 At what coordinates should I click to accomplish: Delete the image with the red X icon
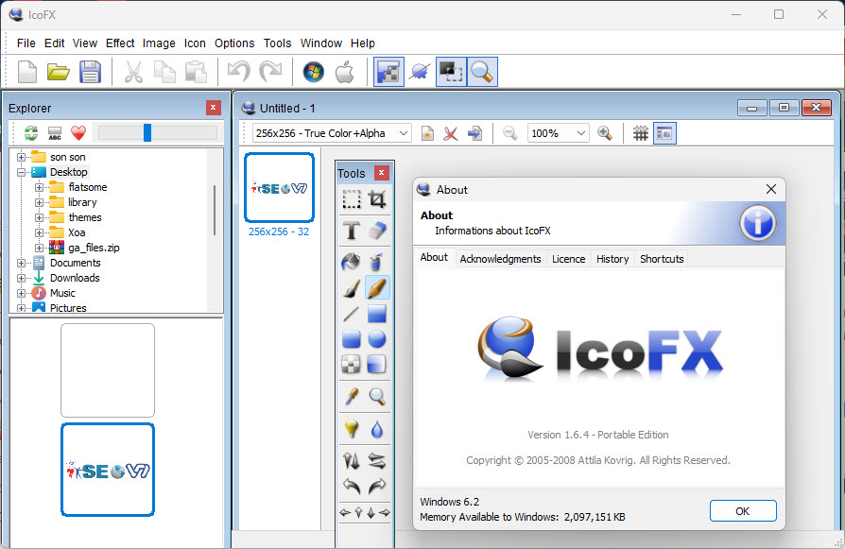(451, 133)
